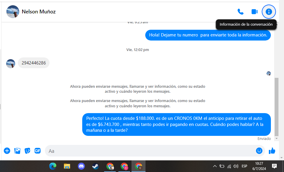This screenshot has width=284, height=172.
Task: Select the 'Perfecto! La cuota desde' message bubble
Action: (x=176, y=124)
